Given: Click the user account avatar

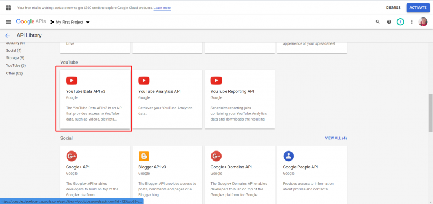Looking at the screenshot, I should point(423,22).
